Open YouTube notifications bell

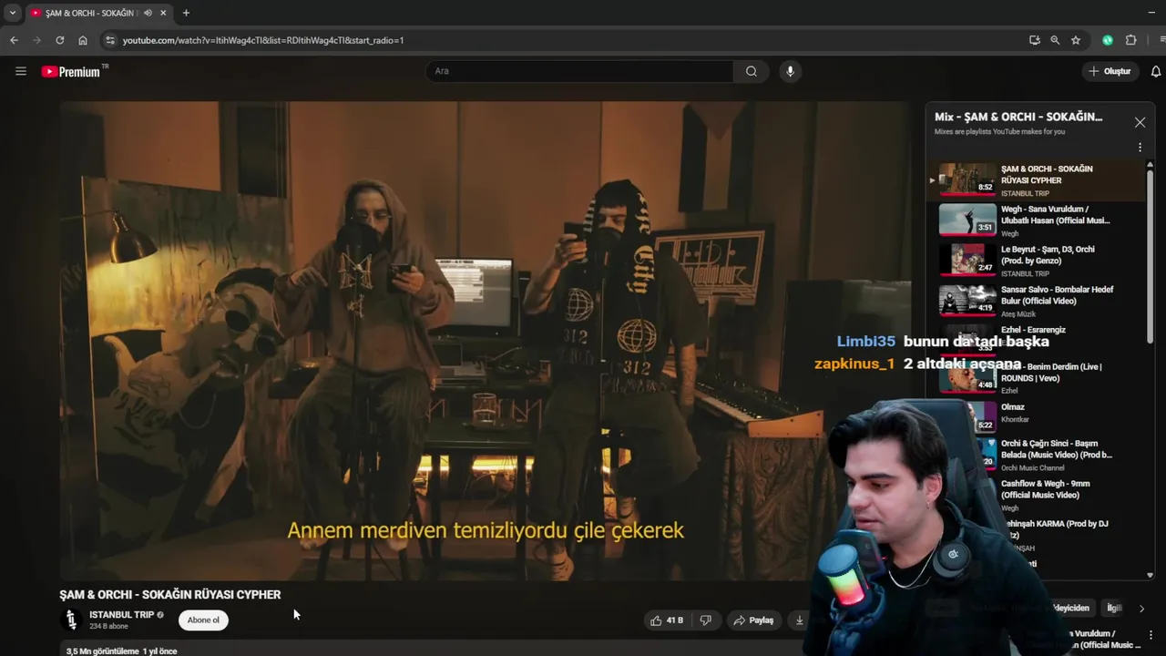[1156, 71]
